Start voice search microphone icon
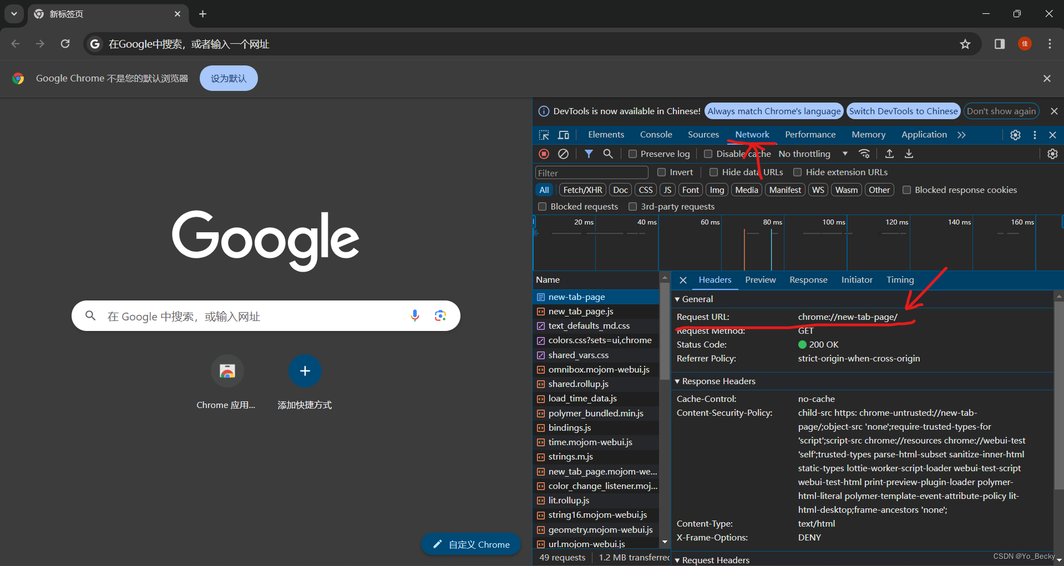The image size is (1064, 566). 414,315
